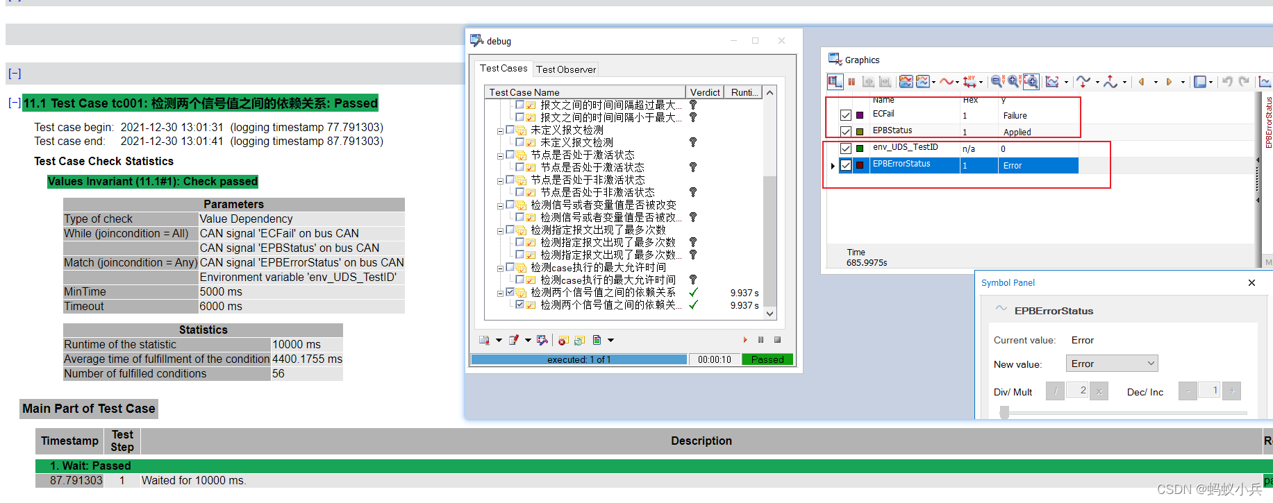The image size is (1273, 503).
Task: Sort by Runtime column header
Action: (x=743, y=92)
